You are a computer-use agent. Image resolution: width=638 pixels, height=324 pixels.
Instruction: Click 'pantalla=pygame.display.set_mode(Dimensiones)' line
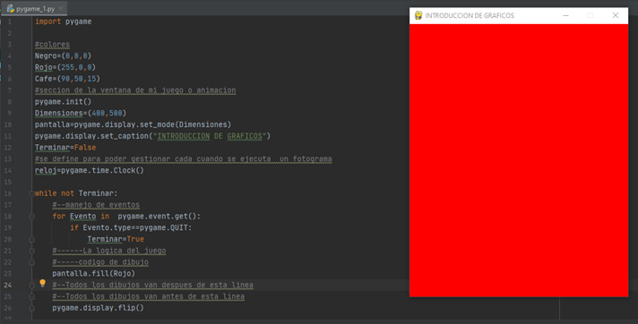[133, 124]
